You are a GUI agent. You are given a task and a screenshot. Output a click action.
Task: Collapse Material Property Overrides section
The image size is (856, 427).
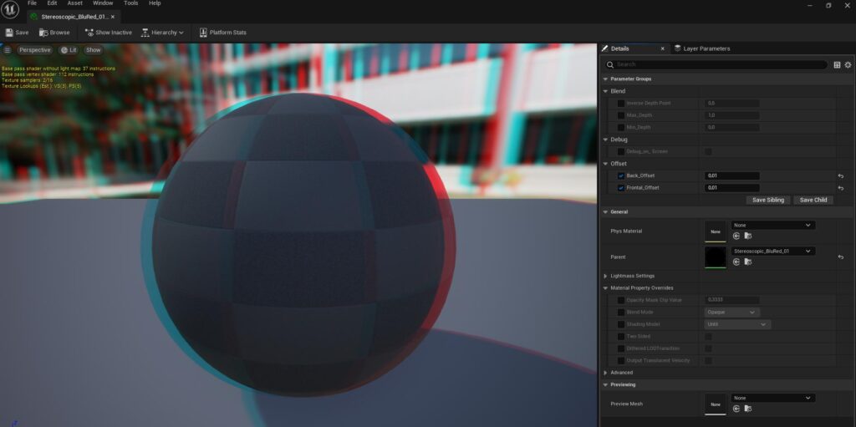605,287
